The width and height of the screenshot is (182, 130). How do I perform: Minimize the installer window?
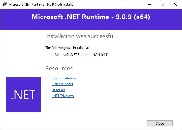(149, 4)
